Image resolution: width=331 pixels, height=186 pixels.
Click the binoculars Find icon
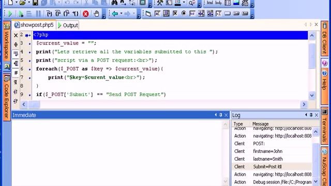(x=114, y=3)
